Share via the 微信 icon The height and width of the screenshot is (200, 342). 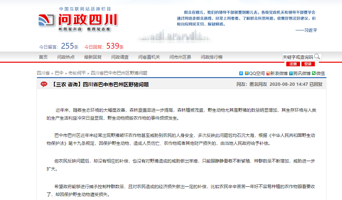(313, 73)
